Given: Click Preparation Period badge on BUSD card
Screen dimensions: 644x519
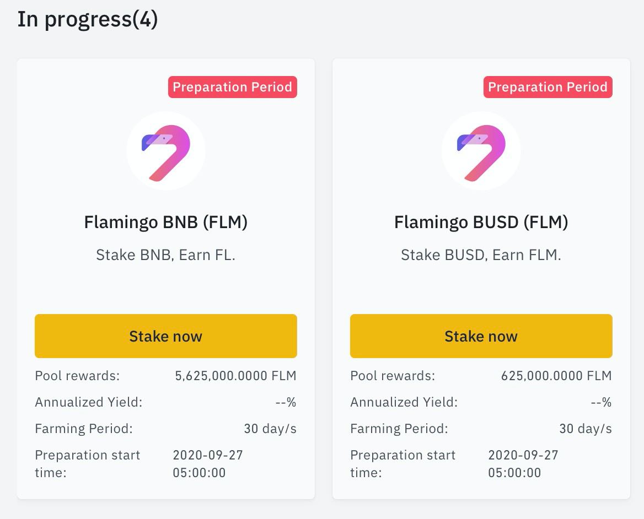Looking at the screenshot, I should (548, 87).
